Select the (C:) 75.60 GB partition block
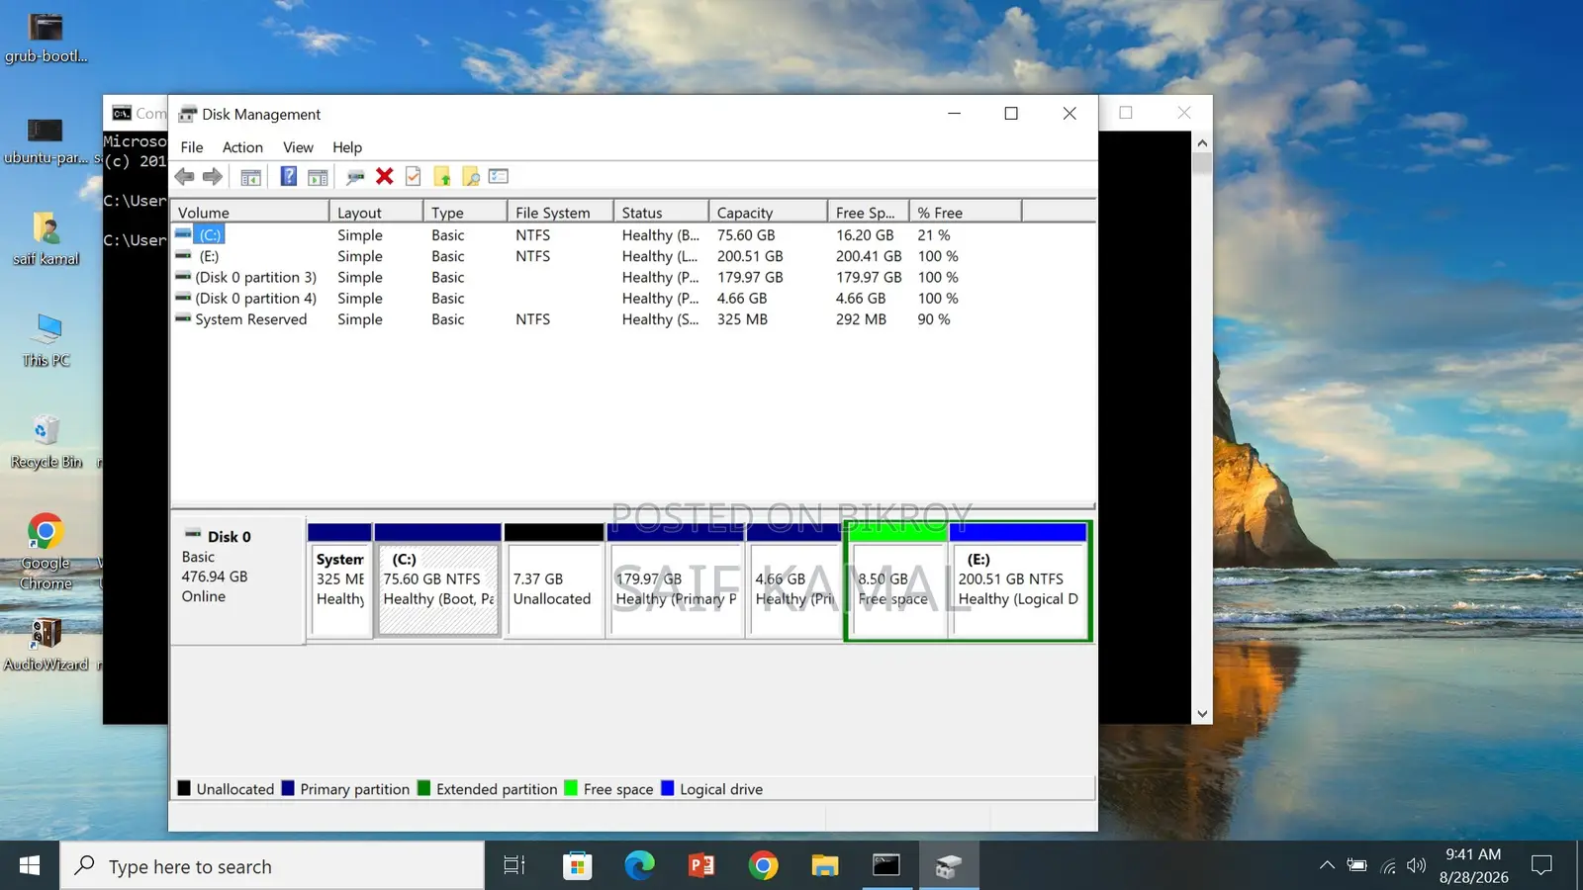Screen dimensions: 1583x890 click(x=437, y=581)
